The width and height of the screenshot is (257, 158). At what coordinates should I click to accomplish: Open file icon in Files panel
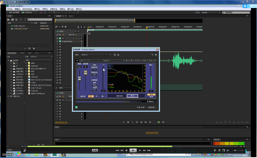8,20
